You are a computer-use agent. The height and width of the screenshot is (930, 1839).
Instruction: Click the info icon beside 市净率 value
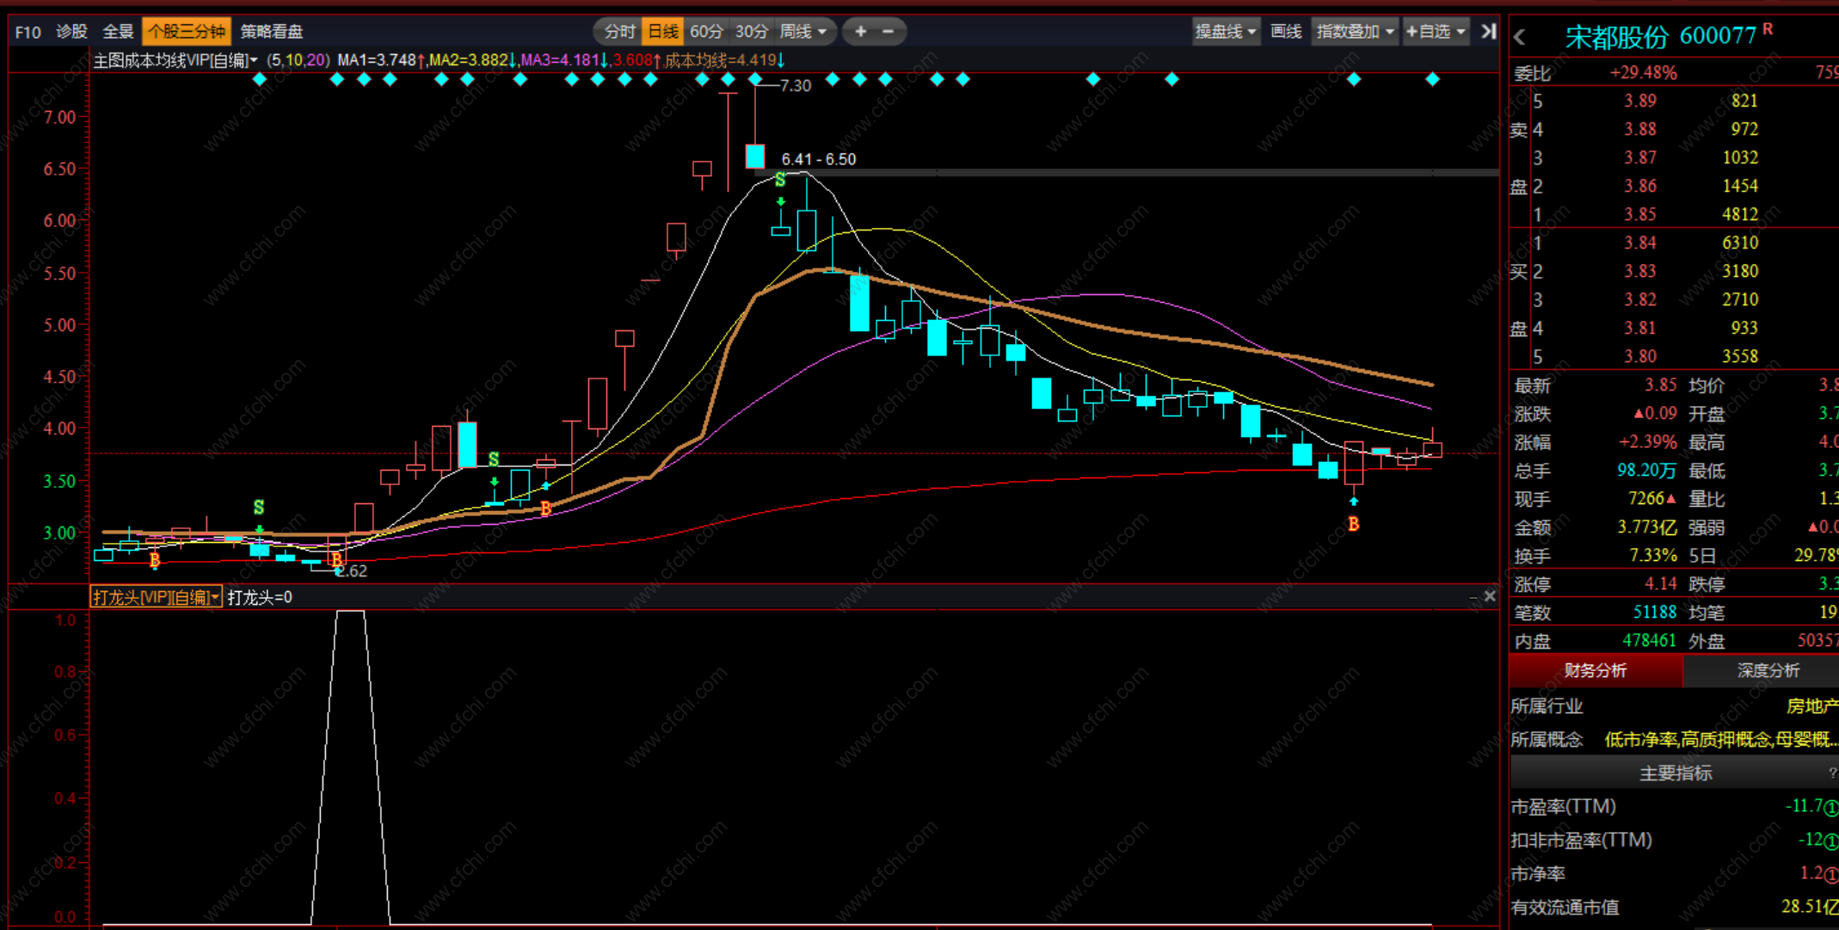point(1830,874)
